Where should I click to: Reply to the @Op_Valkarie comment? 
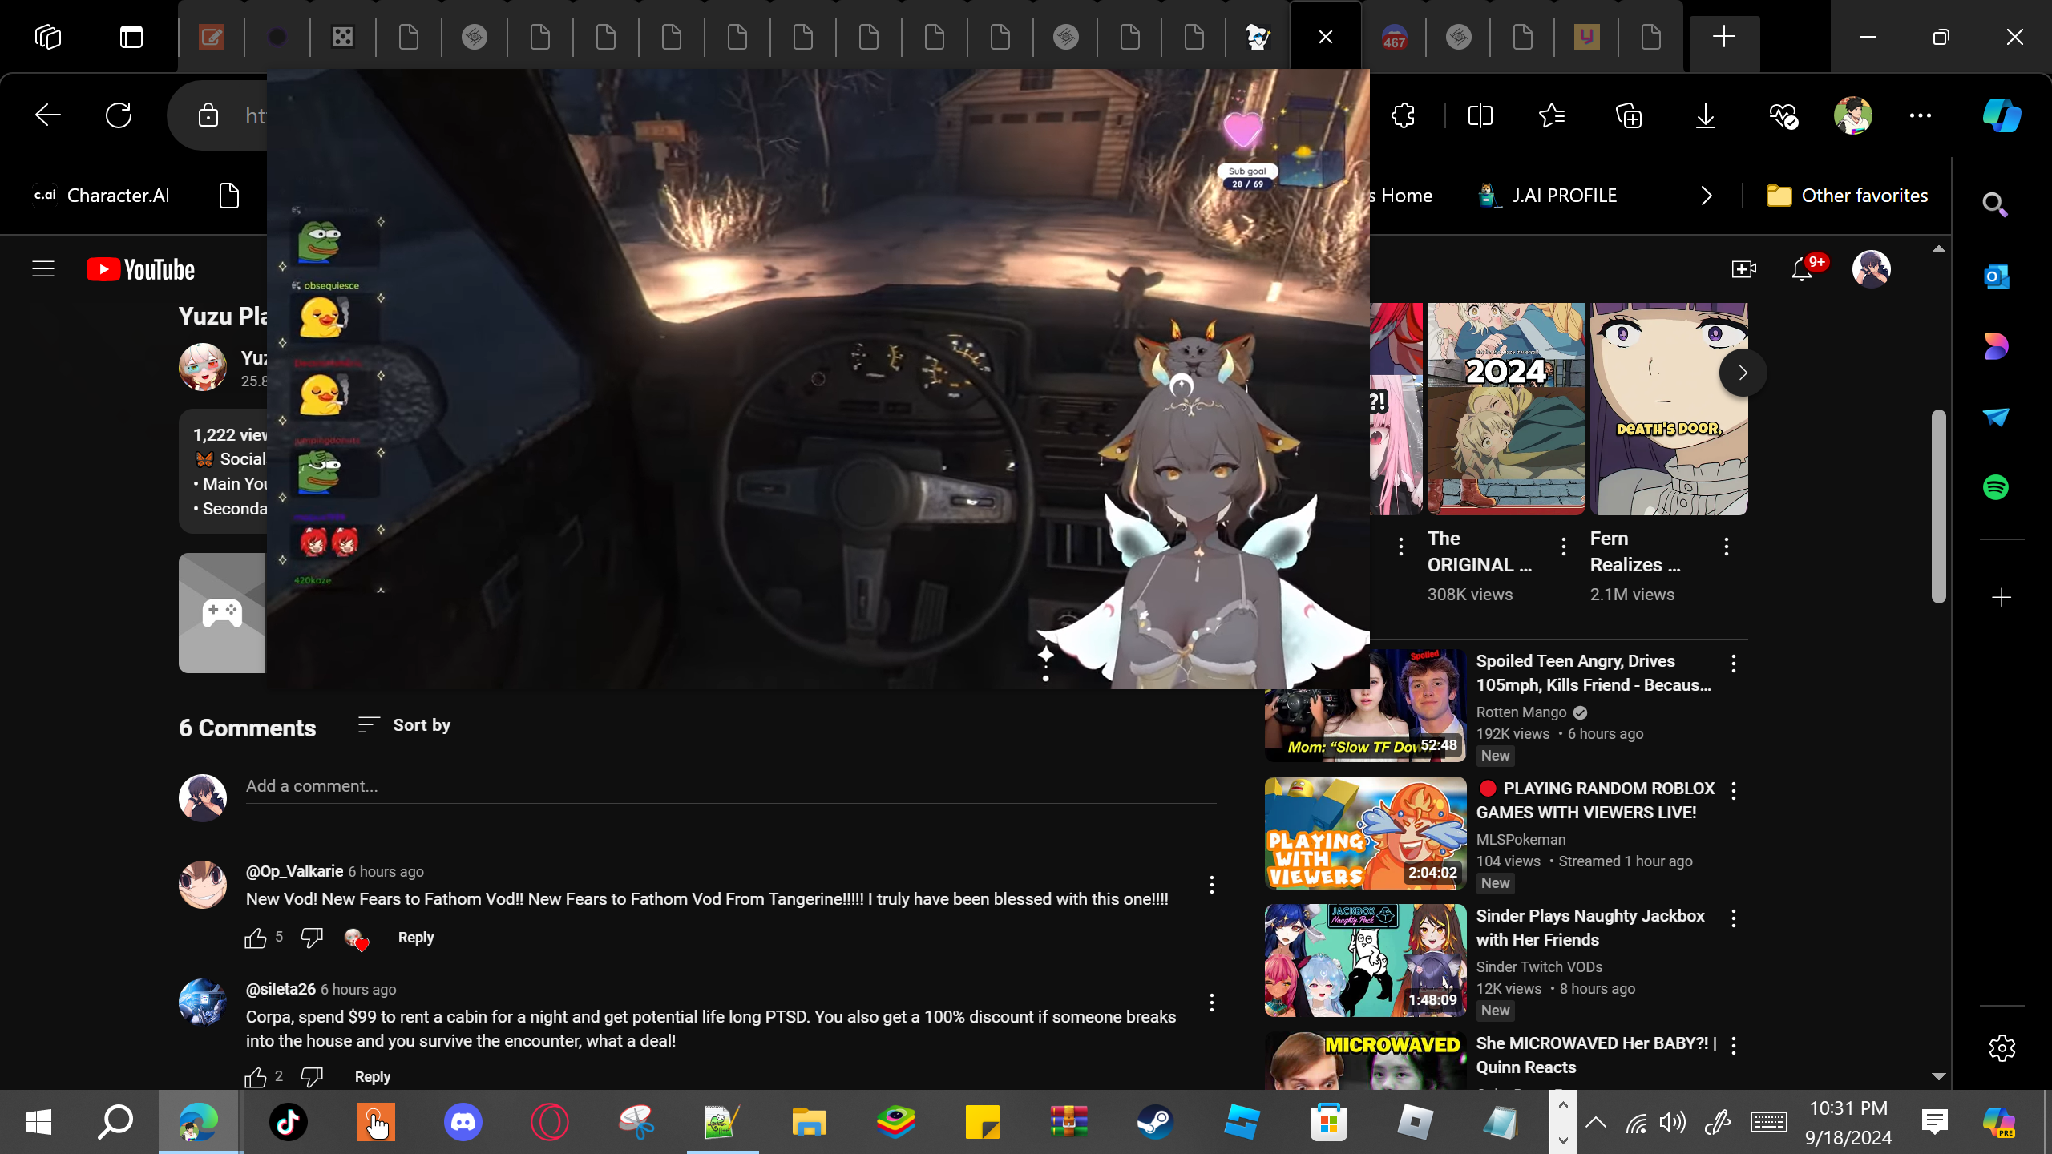(x=415, y=938)
